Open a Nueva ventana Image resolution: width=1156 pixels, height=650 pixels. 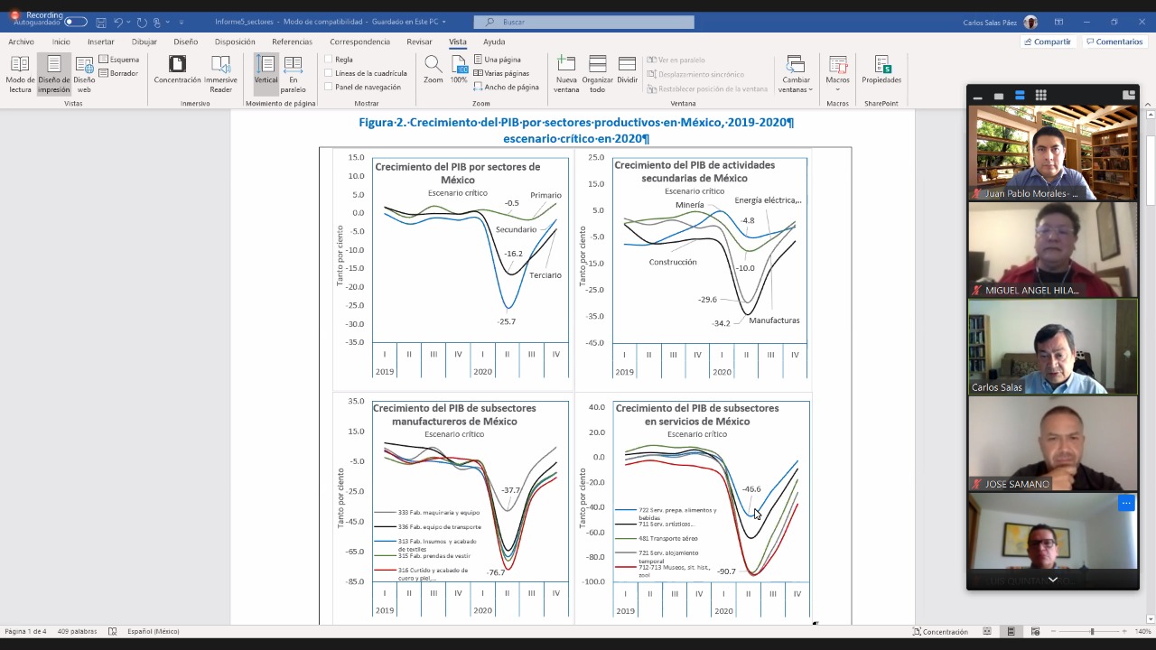click(x=566, y=74)
